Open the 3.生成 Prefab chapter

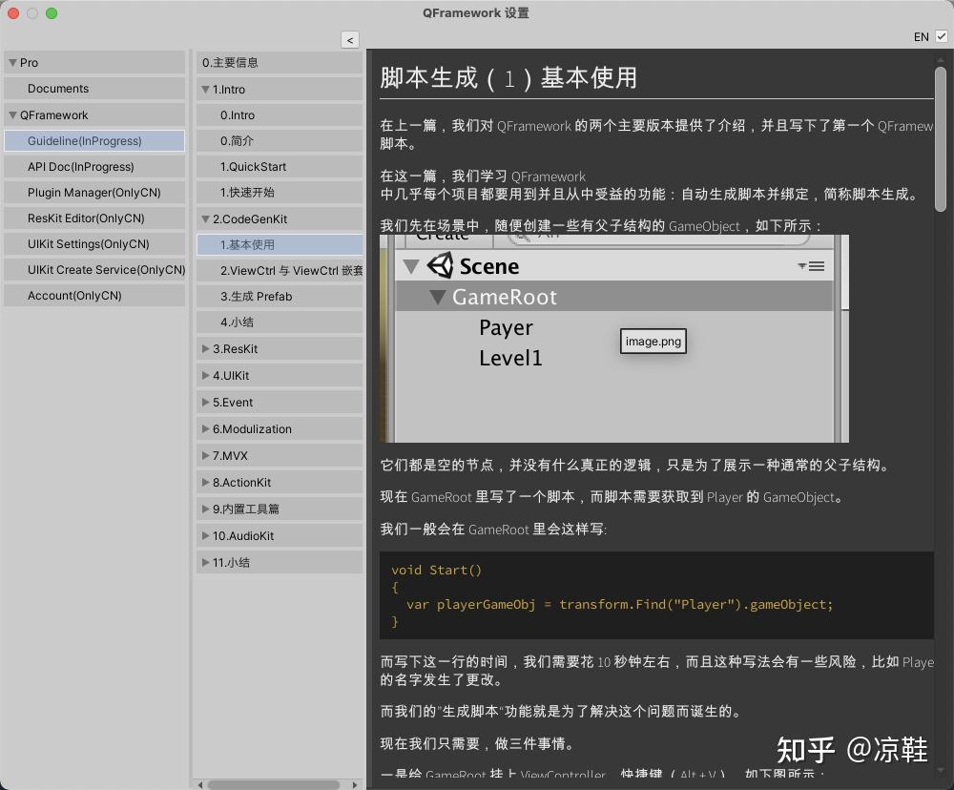point(279,297)
